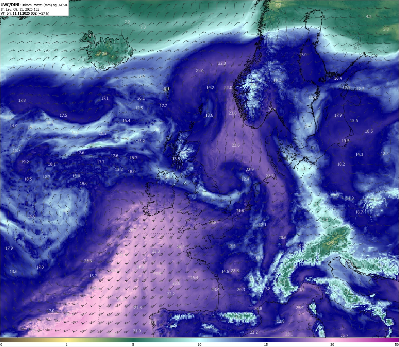Click the '22.9' map value
The width and height of the screenshot is (399, 347).
[250, 169]
